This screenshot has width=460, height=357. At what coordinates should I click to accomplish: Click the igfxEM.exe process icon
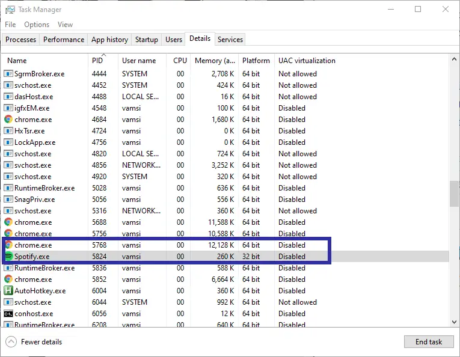(x=8, y=108)
